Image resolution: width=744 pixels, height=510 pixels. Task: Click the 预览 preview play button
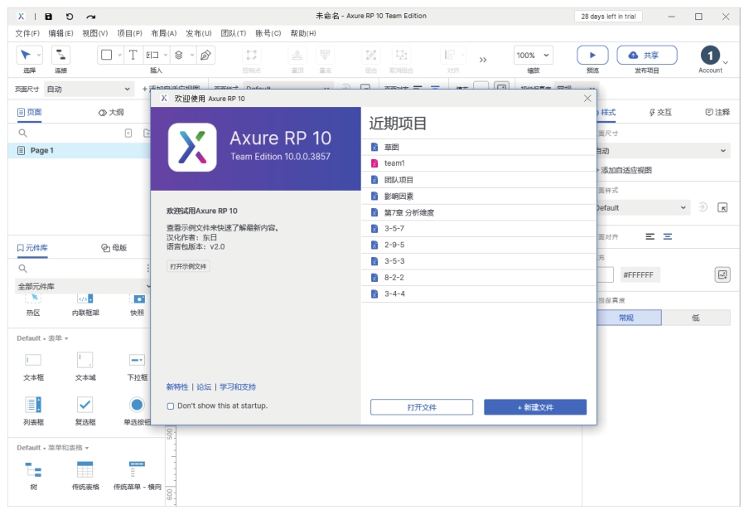point(592,55)
